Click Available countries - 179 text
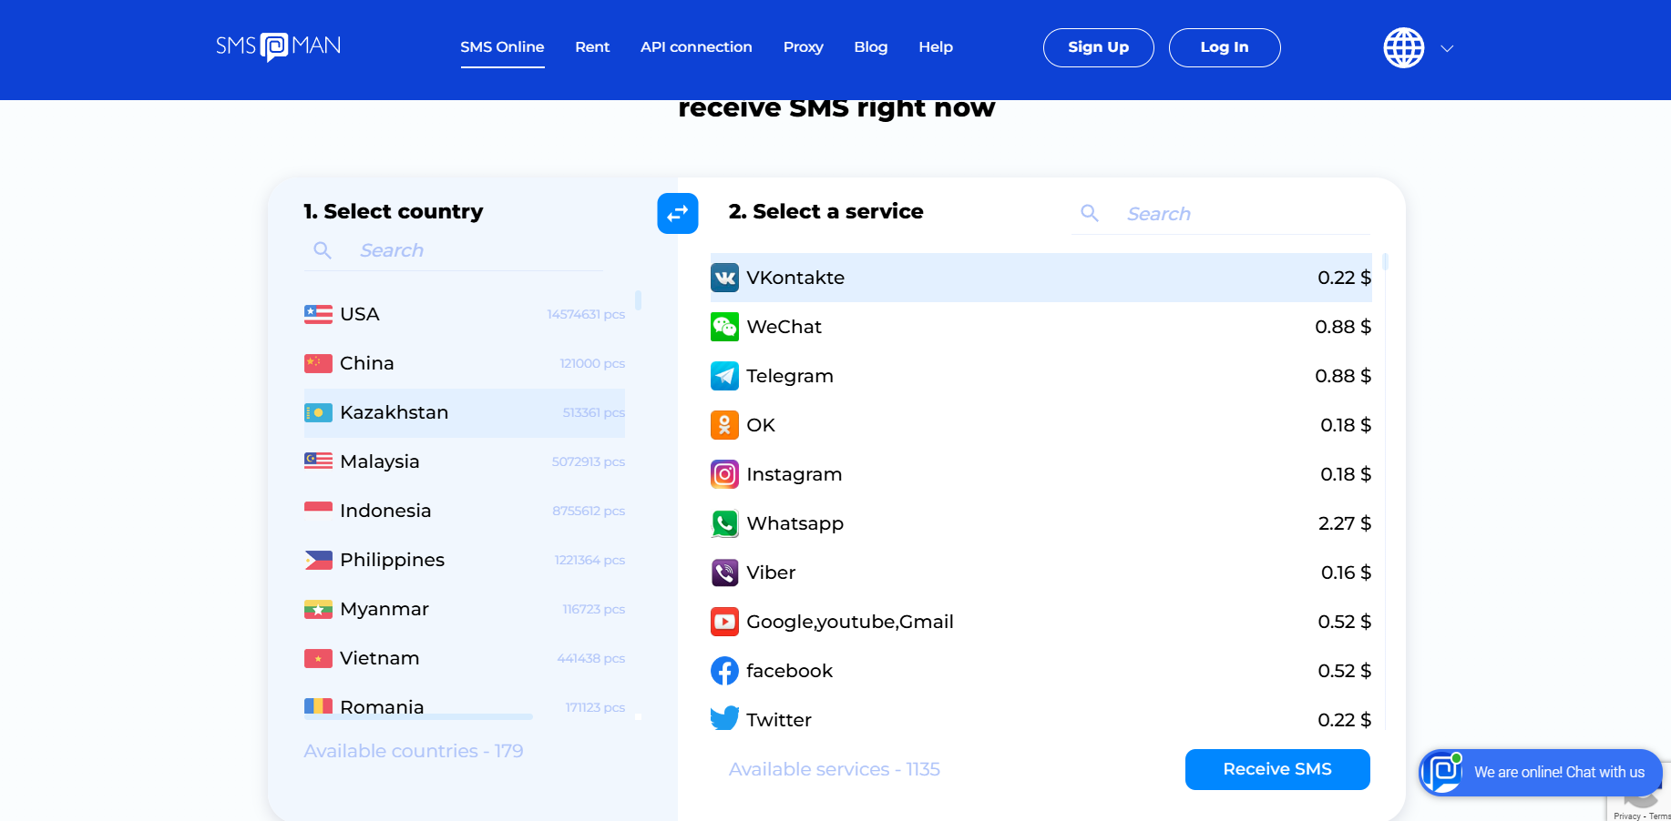 (414, 751)
